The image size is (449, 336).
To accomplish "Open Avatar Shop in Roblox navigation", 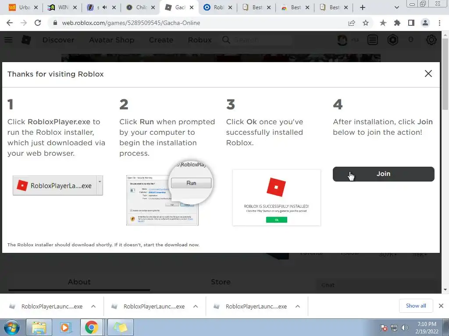I will [112, 40].
